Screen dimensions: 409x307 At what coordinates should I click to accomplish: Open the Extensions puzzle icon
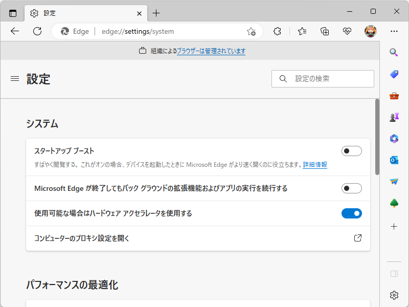tap(277, 31)
